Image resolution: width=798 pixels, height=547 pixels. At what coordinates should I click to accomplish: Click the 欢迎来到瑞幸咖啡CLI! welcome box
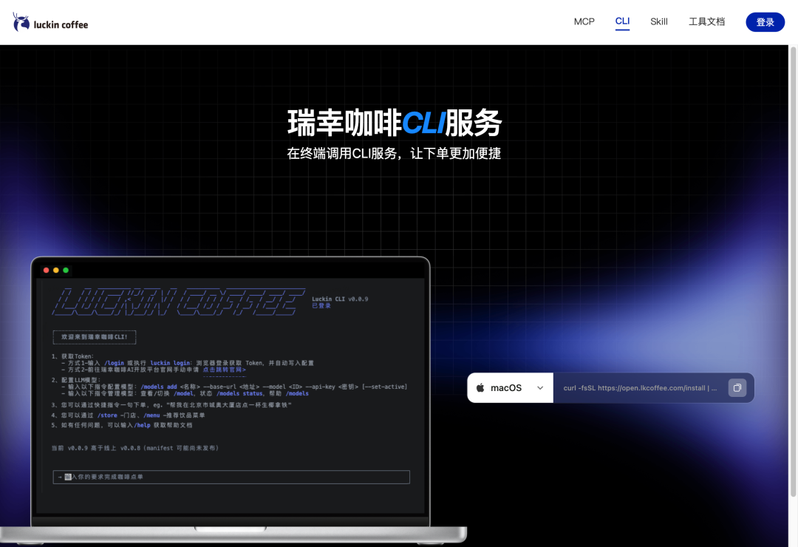pyautogui.click(x=94, y=337)
